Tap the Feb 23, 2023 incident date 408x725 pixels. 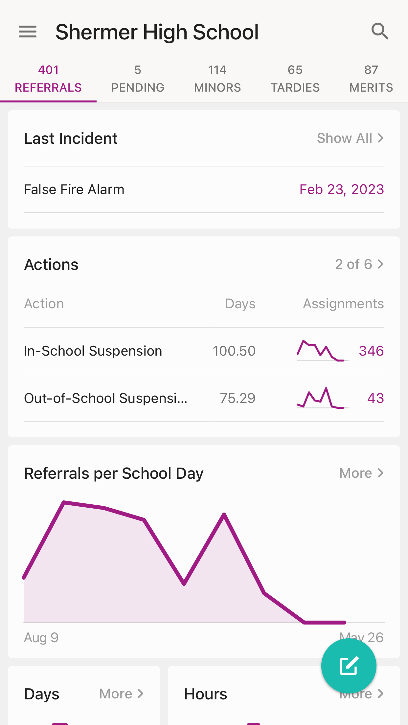342,189
